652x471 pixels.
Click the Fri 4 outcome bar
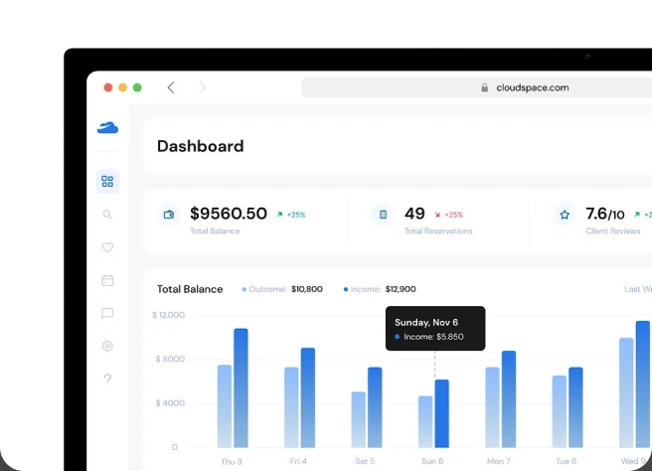tap(291, 407)
